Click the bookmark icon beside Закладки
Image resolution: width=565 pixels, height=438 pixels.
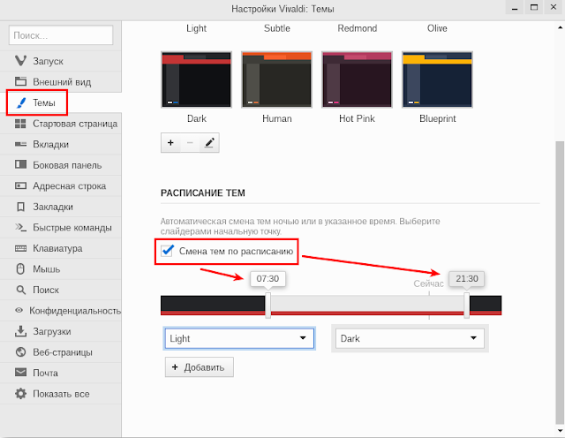(21, 207)
